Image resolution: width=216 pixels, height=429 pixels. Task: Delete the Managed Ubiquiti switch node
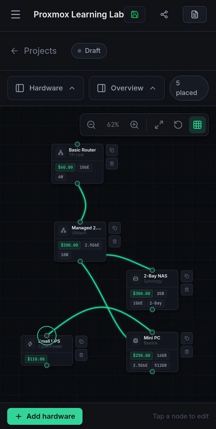pos(115,241)
